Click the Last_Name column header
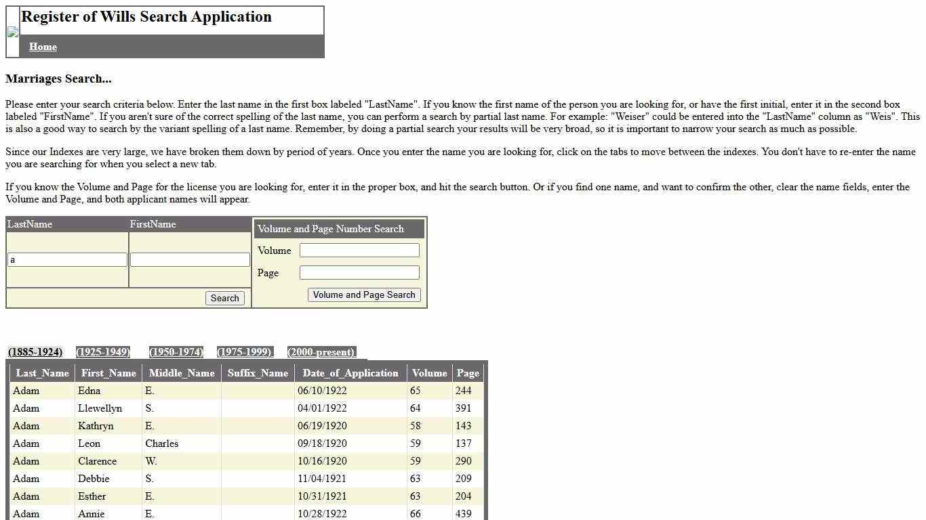The height and width of the screenshot is (520, 926). tap(42, 372)
